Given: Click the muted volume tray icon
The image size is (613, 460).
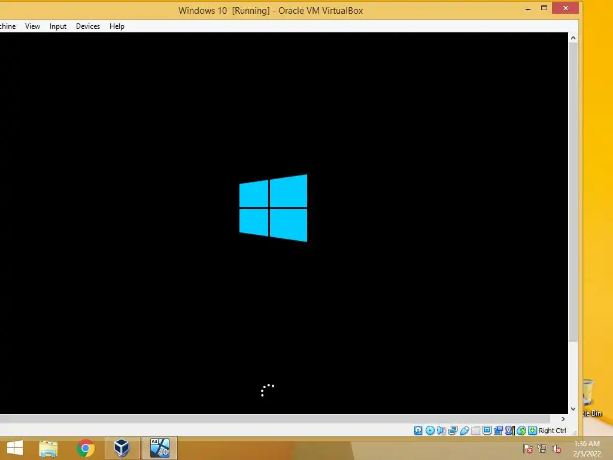Looking at the screenshot, I should point(557,449).
